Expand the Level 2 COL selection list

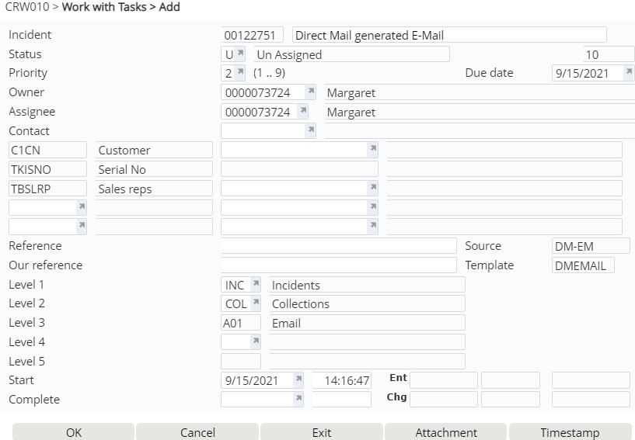(255, 303)
